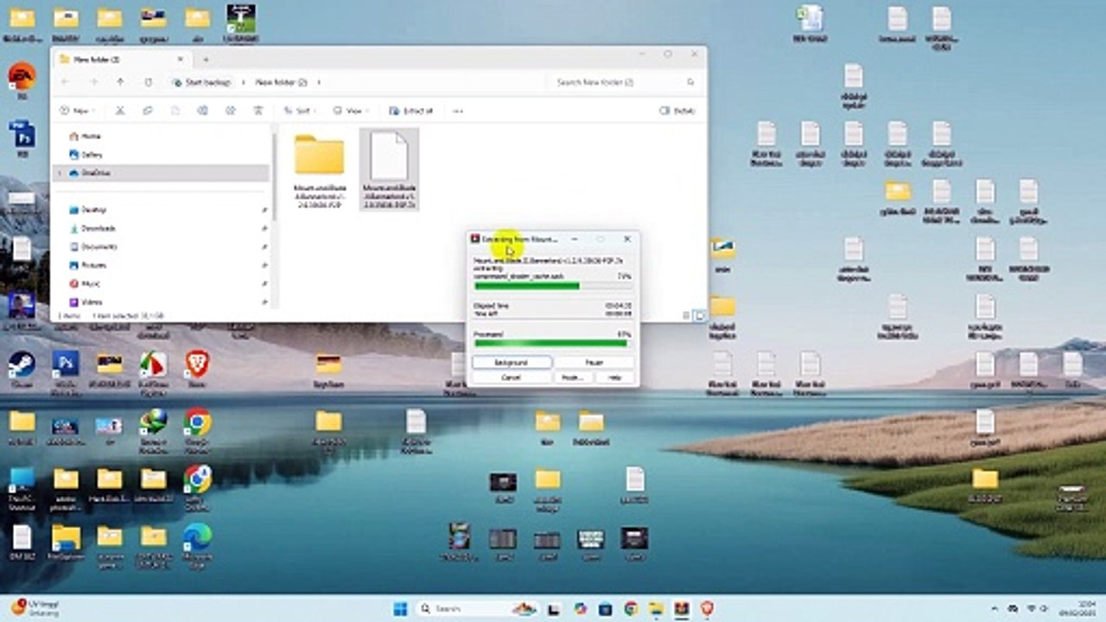Pause the WinRAR extraction

coord(594,363)
